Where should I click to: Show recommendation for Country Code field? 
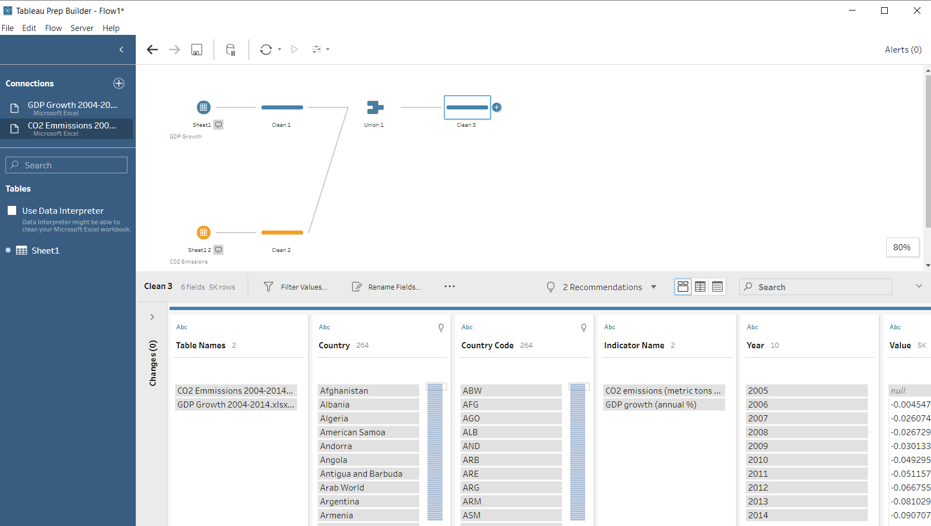[x=584, y=328]
